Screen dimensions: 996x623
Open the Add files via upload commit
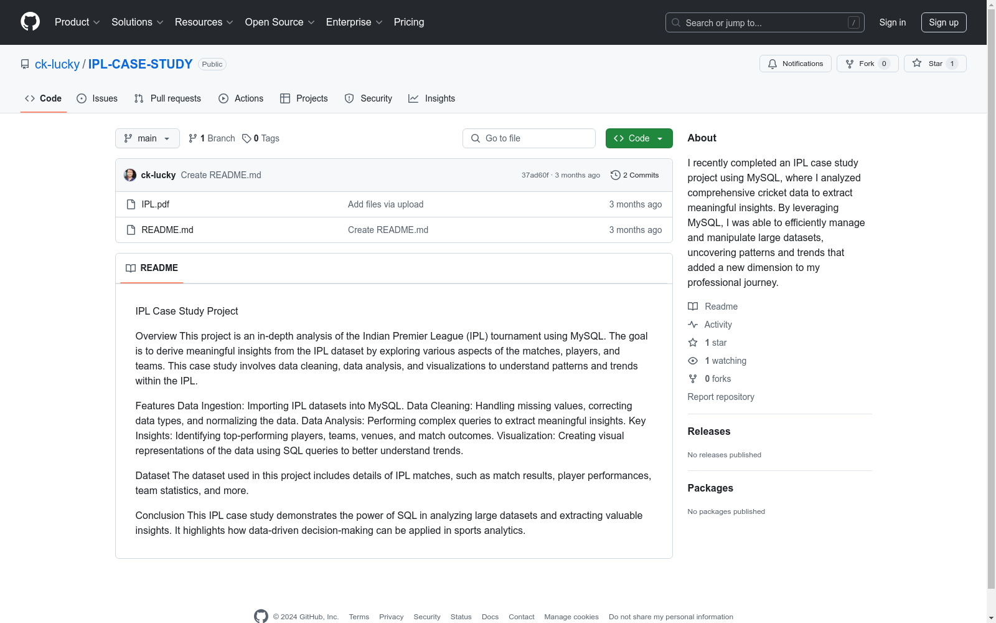[x=386, y=204]
